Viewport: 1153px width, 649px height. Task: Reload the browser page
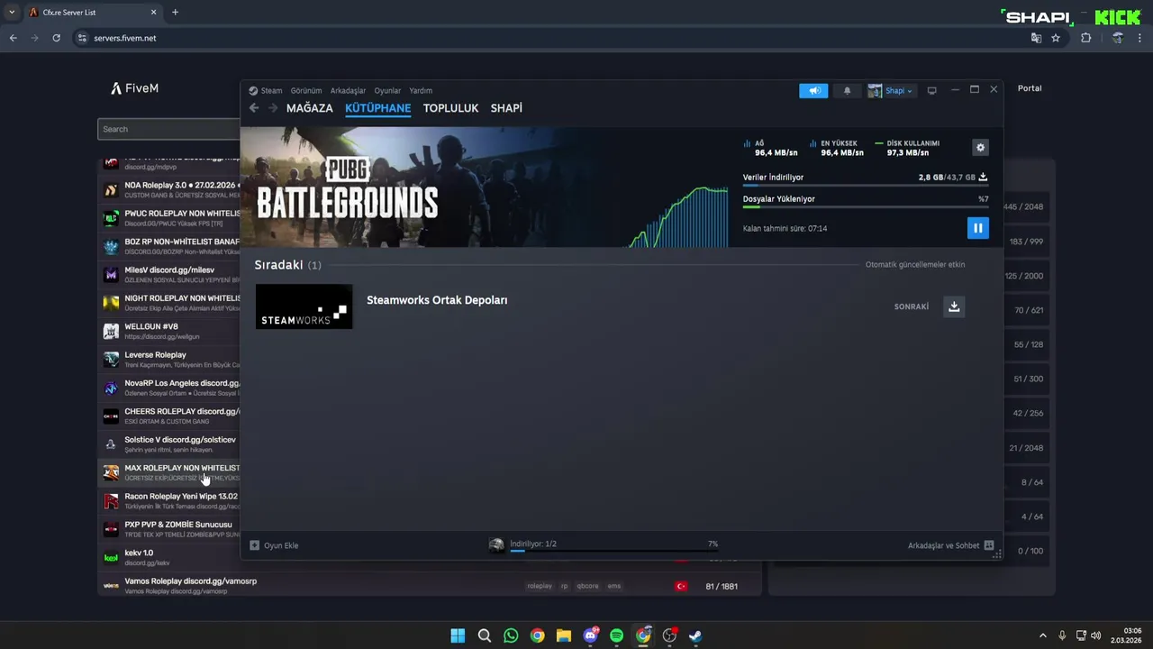point(56,38)
